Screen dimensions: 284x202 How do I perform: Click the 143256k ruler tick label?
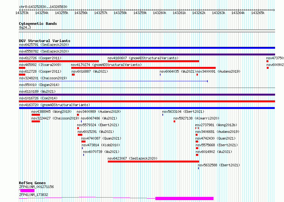81,13
